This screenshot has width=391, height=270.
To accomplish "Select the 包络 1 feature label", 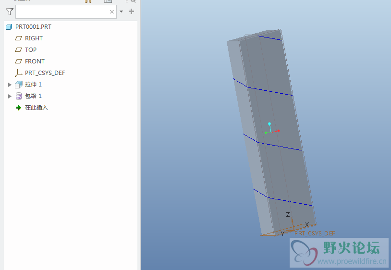I will pyautogui.click(x=33, y=96).
